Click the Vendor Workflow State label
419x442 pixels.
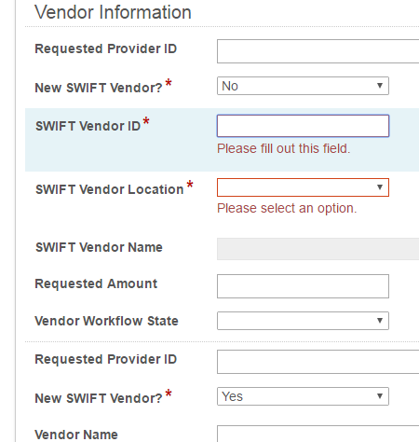click(x=106, y=321)
